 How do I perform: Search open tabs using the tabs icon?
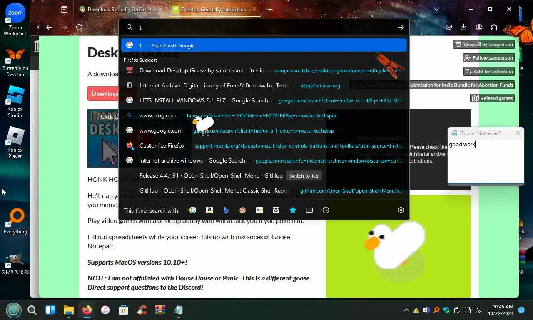coord(309,210)
